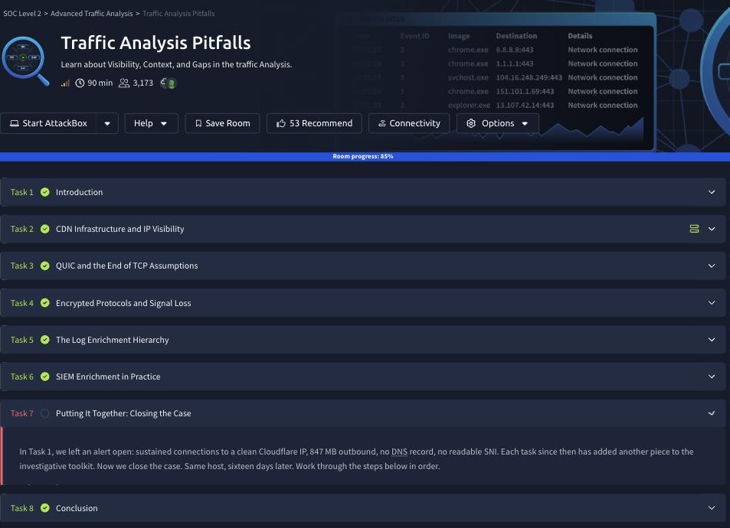Click the Destination column header in banner

tap(516, 36)
